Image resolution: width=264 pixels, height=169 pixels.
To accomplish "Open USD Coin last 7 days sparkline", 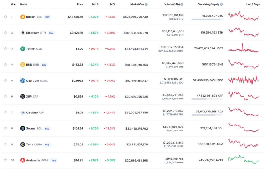I will pos(244,80).
